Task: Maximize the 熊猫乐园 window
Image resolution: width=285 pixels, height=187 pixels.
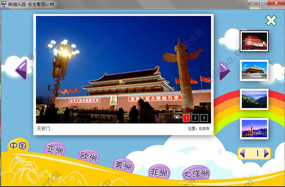Action: click(x=262, y=3)
